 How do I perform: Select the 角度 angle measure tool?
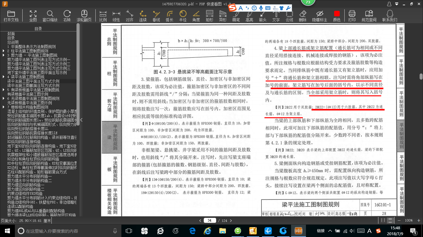click(x=196, y=16)
